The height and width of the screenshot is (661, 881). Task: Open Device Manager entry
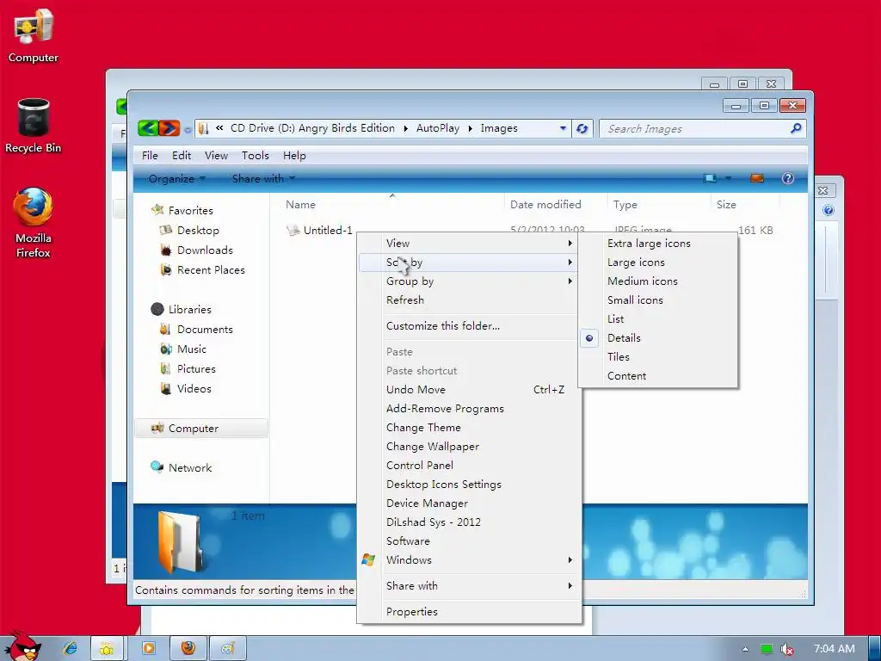(469, 503)
